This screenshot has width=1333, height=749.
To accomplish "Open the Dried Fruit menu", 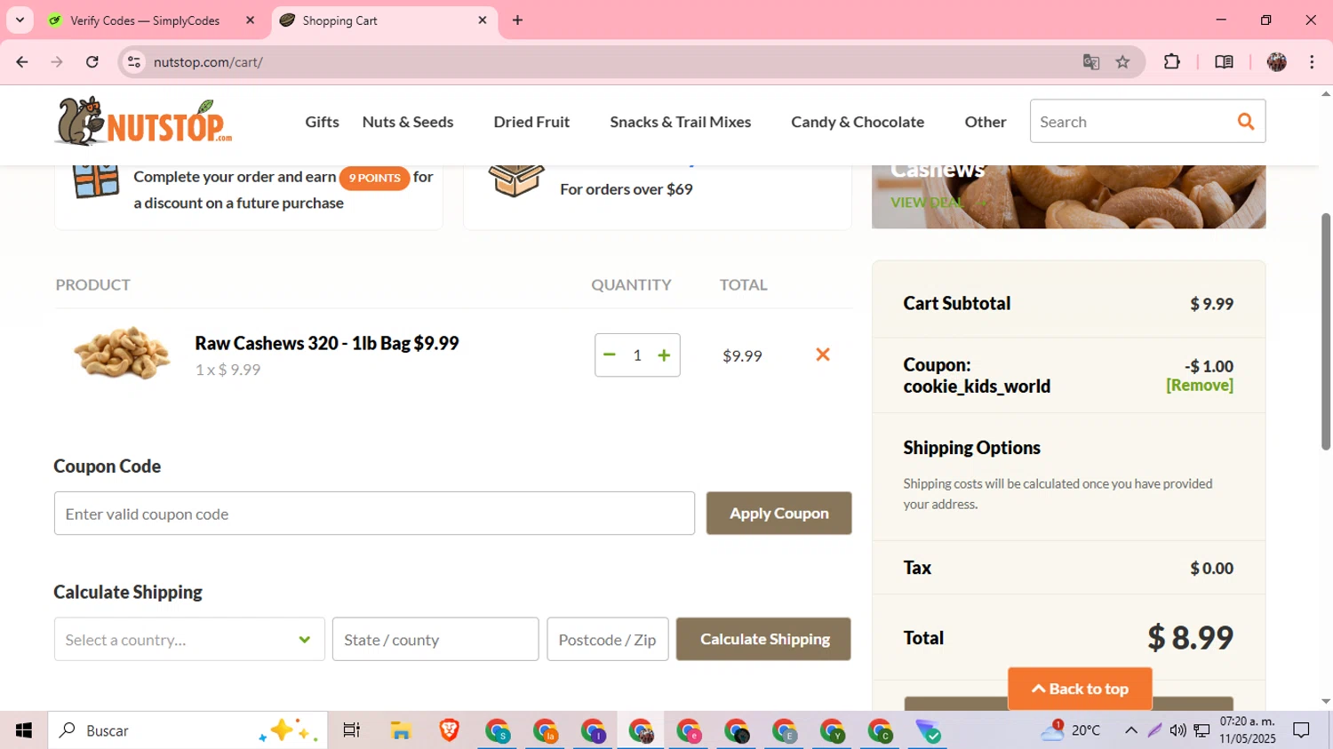I will (531, 122).
